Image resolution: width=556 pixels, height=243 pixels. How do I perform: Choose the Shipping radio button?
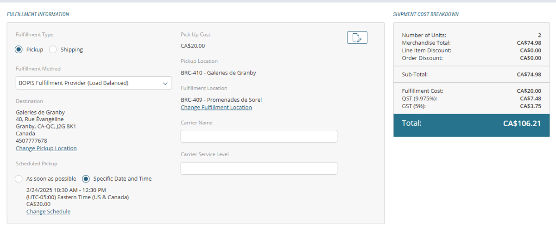pyautogui.click(x=53, y=49)
